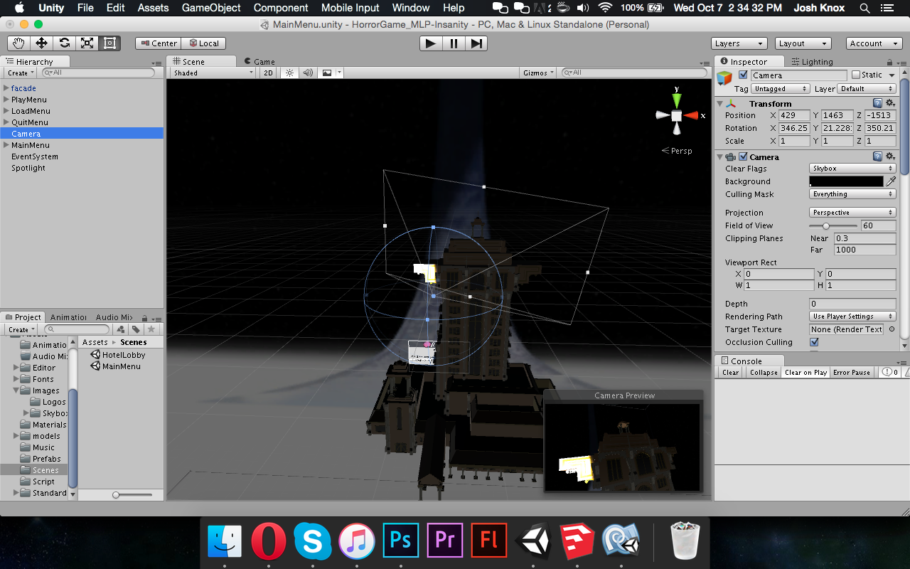910x569 pixels.
Task: Search by label in Project panel
Action: point(136,329)
